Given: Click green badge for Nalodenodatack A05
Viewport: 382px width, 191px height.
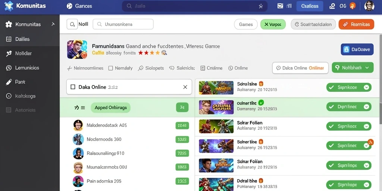Looking at the screenshot, I should pos(182,126).
